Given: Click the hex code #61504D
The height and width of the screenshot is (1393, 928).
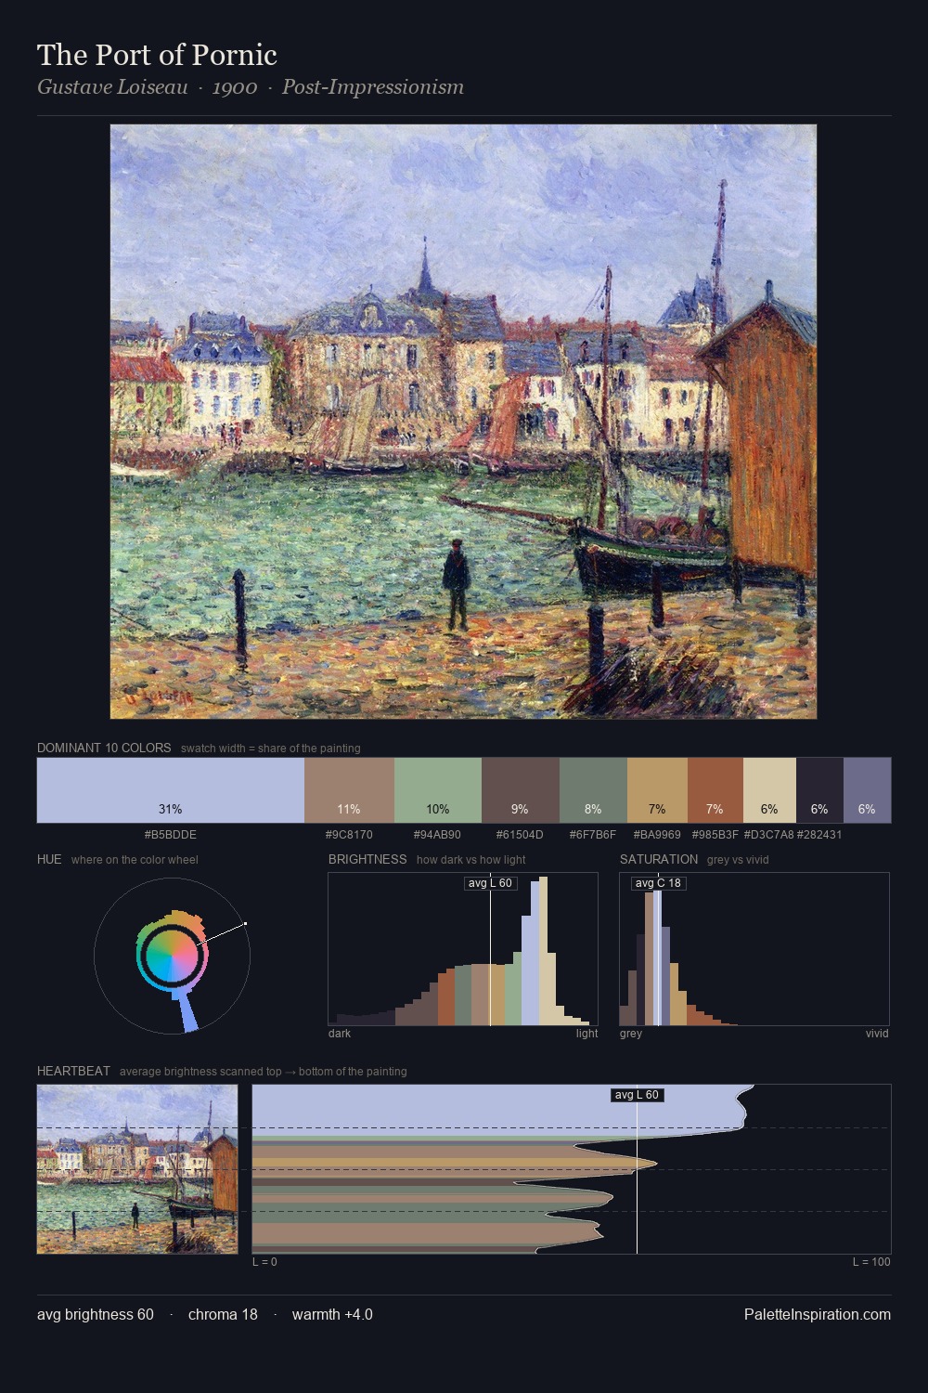Looking at the screenshot, I should (x=520, y=835).
